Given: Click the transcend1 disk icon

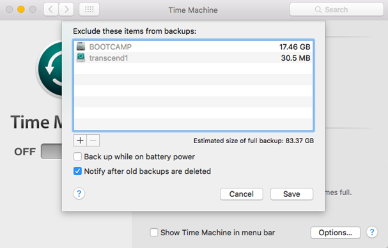Looking at the screenshot, I should 81,58.
